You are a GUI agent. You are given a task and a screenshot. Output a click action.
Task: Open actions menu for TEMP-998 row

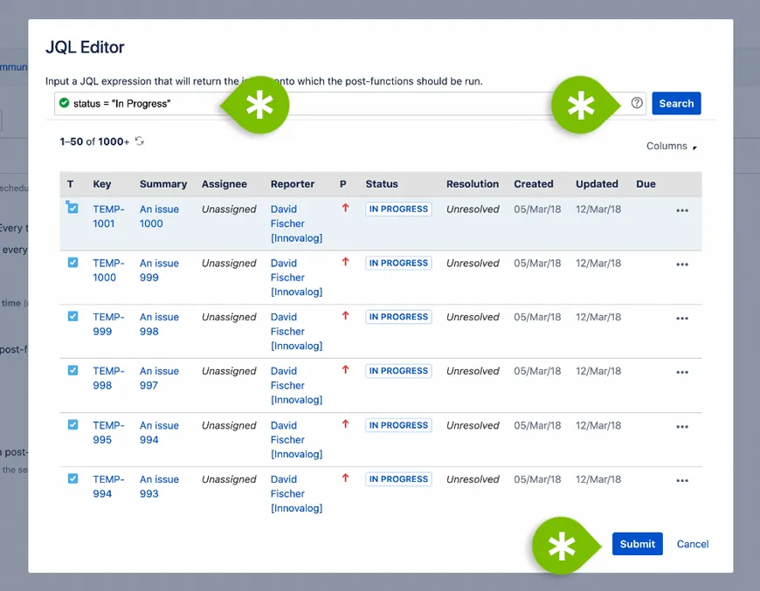pyautogui.click(x=682, y=372)
